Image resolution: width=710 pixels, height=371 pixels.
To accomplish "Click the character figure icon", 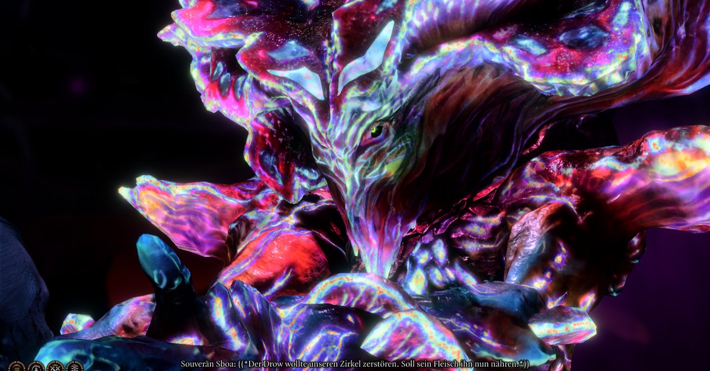I will [36, 367].
